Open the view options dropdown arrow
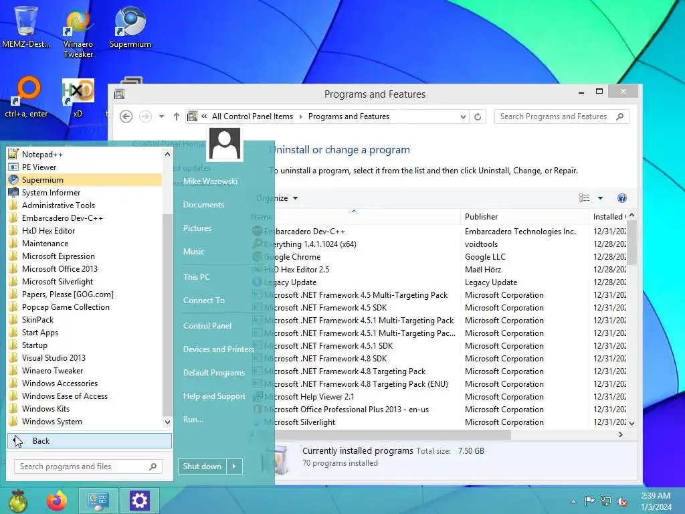685x514 pixels. coord(600,198)
